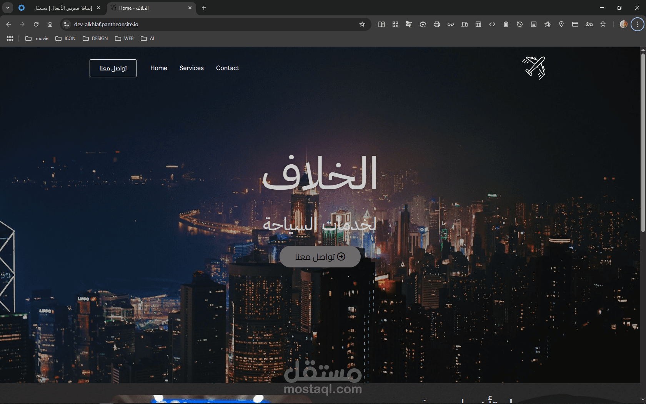Screen dimensions: 646x404
Task: Open a new browser tab
Action: 204,8
